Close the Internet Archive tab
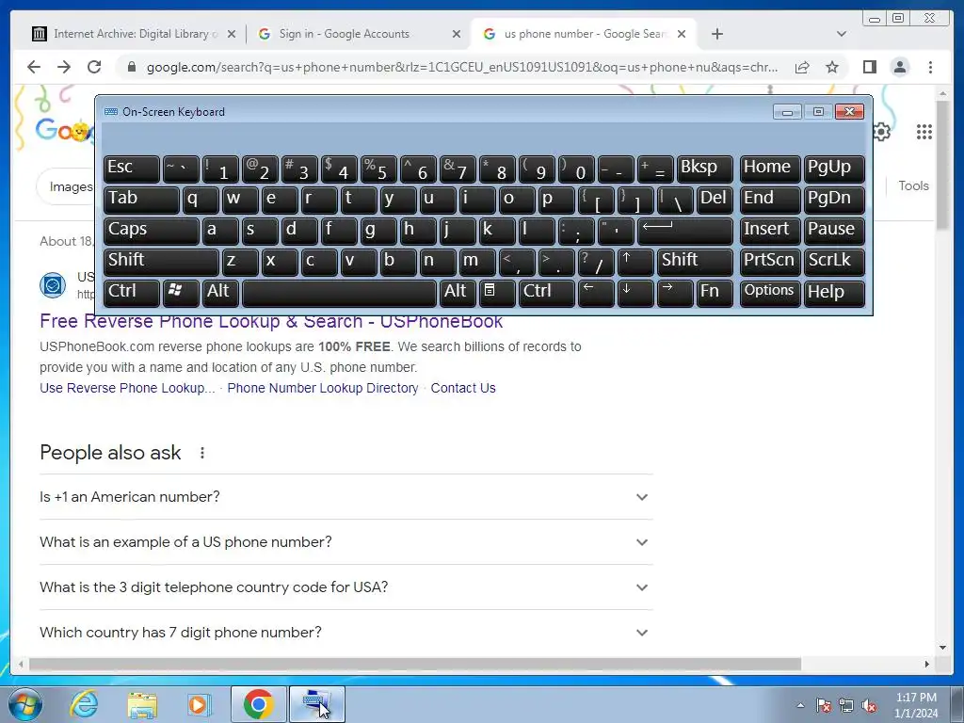This screenshot has width=964, height=723. click(x=232, y=34)
